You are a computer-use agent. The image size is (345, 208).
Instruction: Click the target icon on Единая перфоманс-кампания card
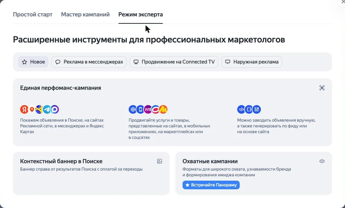click(322, 88)
